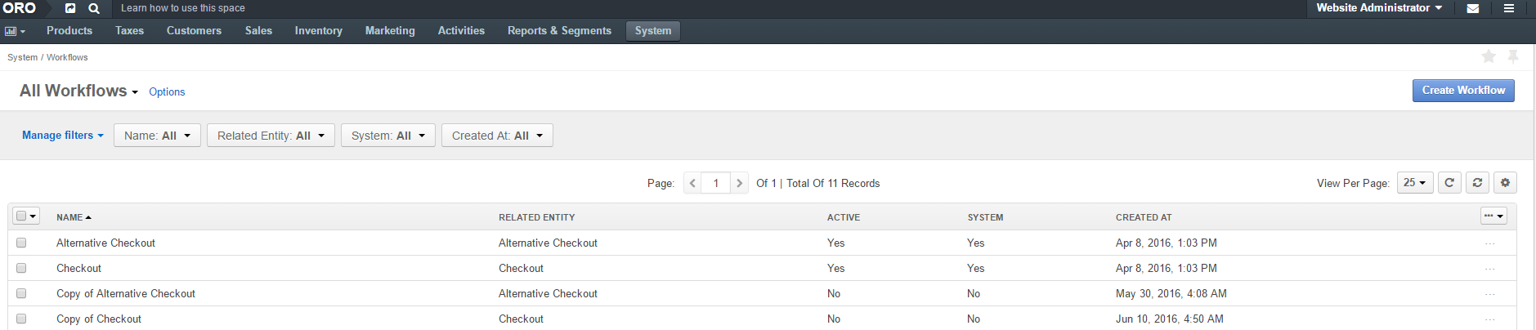Open the Related Entity: All filter

[271, 136]
